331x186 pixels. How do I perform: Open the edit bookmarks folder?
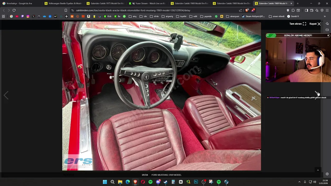(x=193, y=16)
